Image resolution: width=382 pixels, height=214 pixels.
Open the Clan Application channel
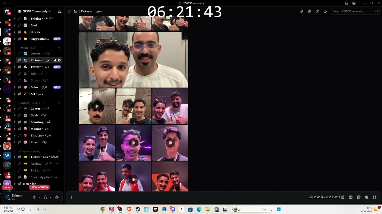tap(39, 177)
